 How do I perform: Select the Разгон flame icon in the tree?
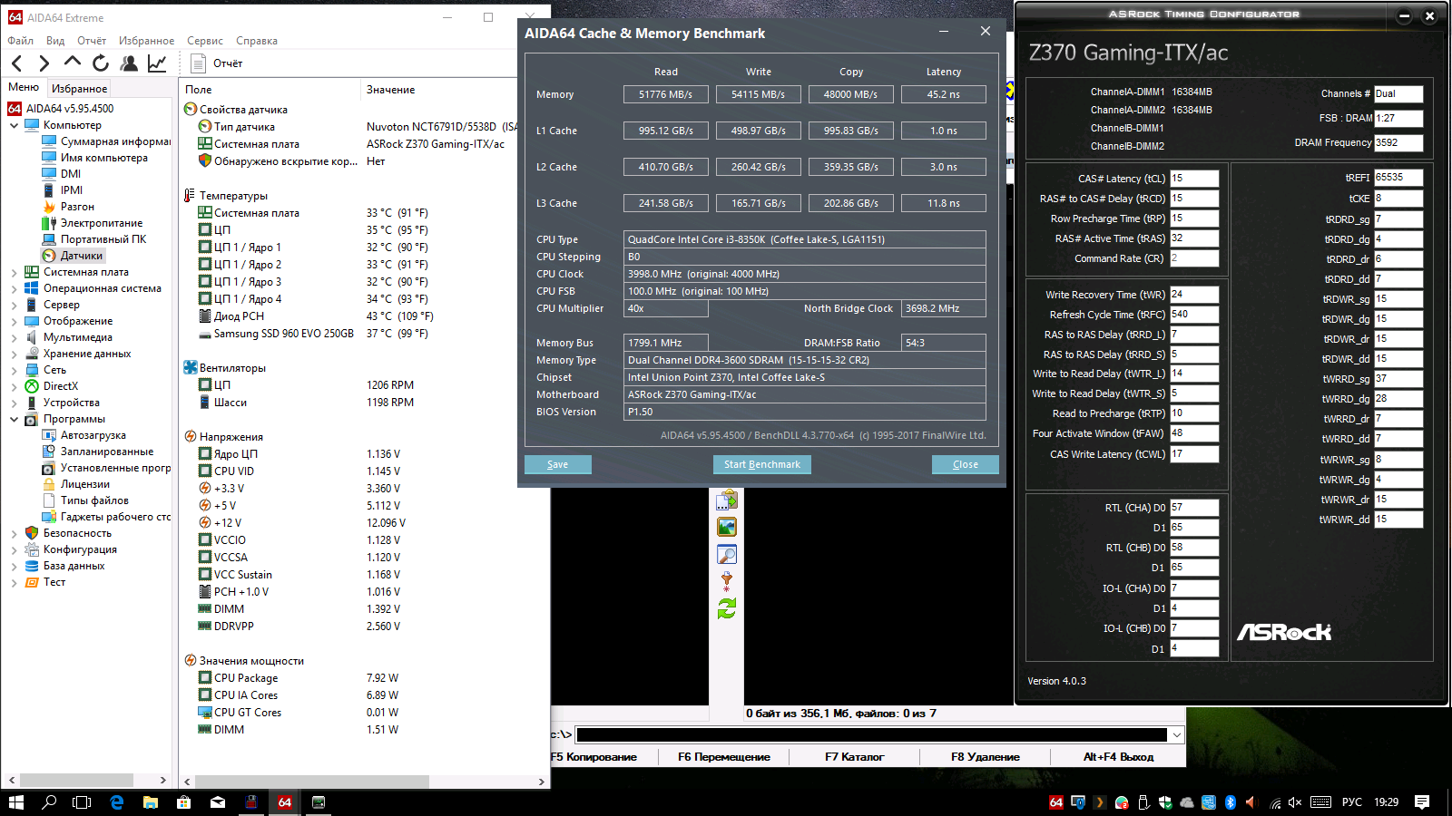pos(49,207)
